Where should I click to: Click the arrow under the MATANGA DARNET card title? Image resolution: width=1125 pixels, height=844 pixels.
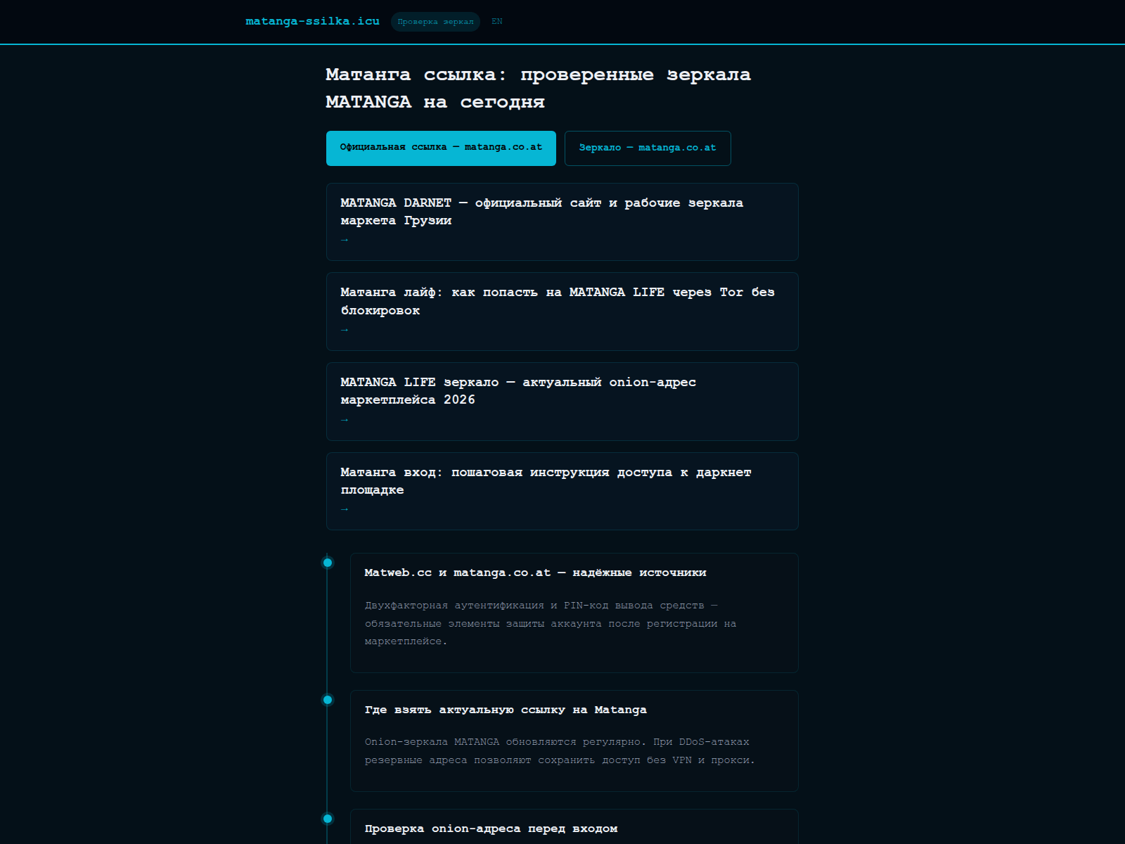(345, 240)
